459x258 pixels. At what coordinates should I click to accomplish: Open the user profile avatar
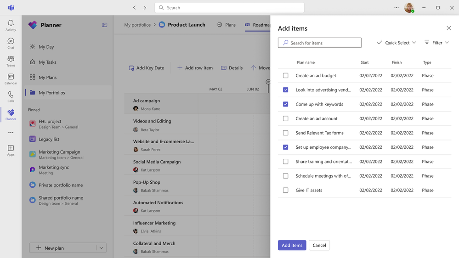pyautogui.click(x=408, y=8)
